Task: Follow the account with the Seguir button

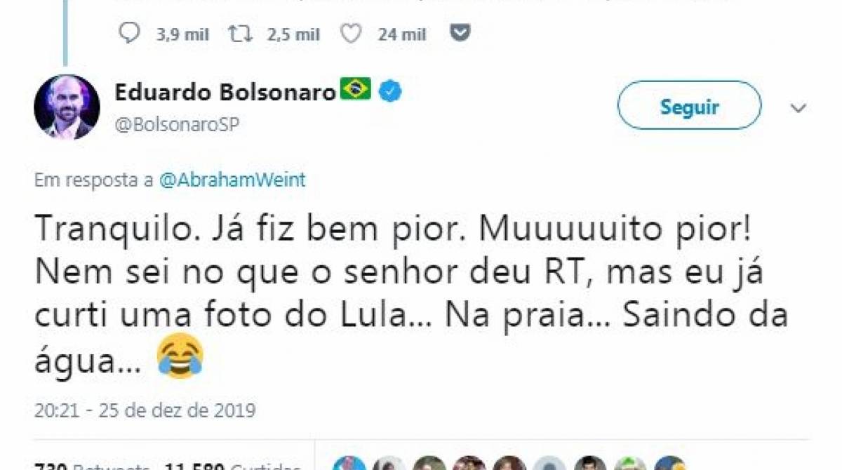Action: (x=688, y=106)
